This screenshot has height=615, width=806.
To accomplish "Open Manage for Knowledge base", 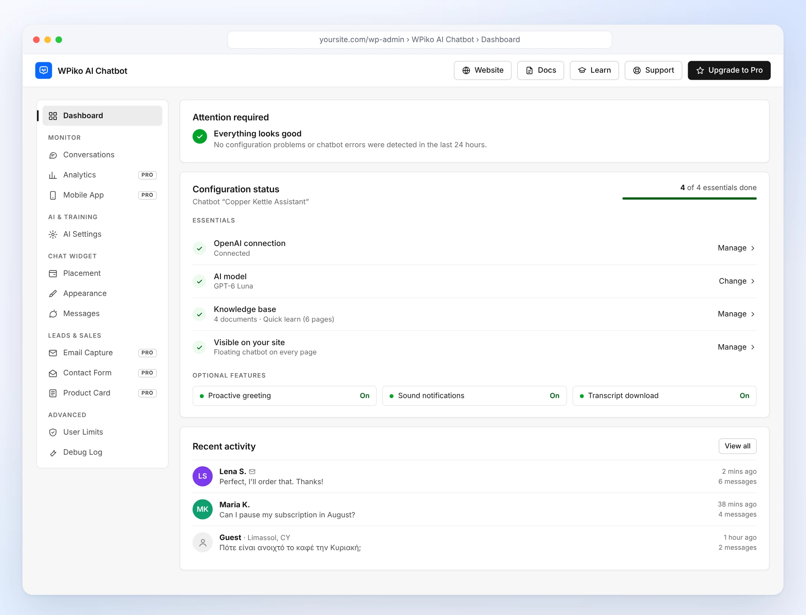I will [x=736, y=314].
